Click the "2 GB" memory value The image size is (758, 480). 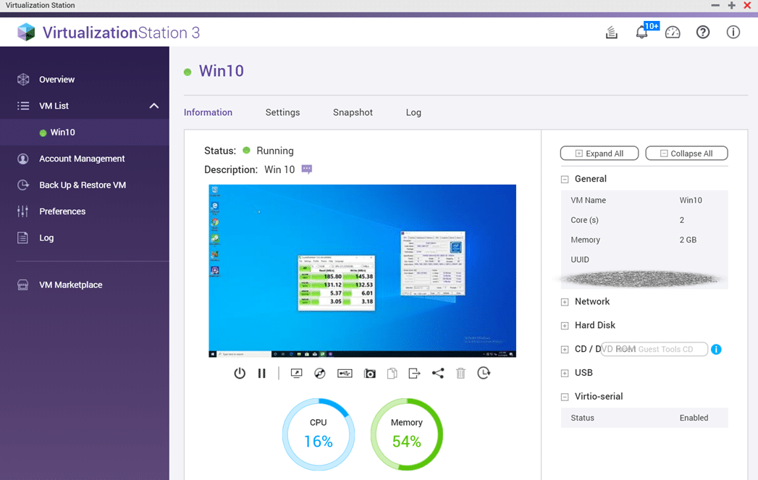click(688, 240)
